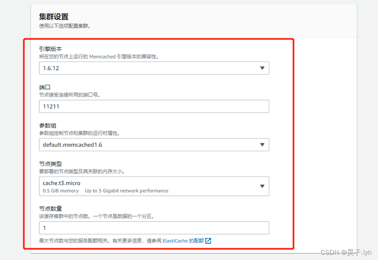Open the default.memcached1.6 parameter group dropdown
The height and width of the screenshot is (260, 378).
click(x=154, y=145)
